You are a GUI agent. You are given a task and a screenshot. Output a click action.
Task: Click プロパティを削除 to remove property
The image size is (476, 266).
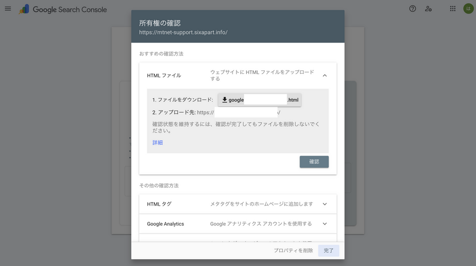293,251
